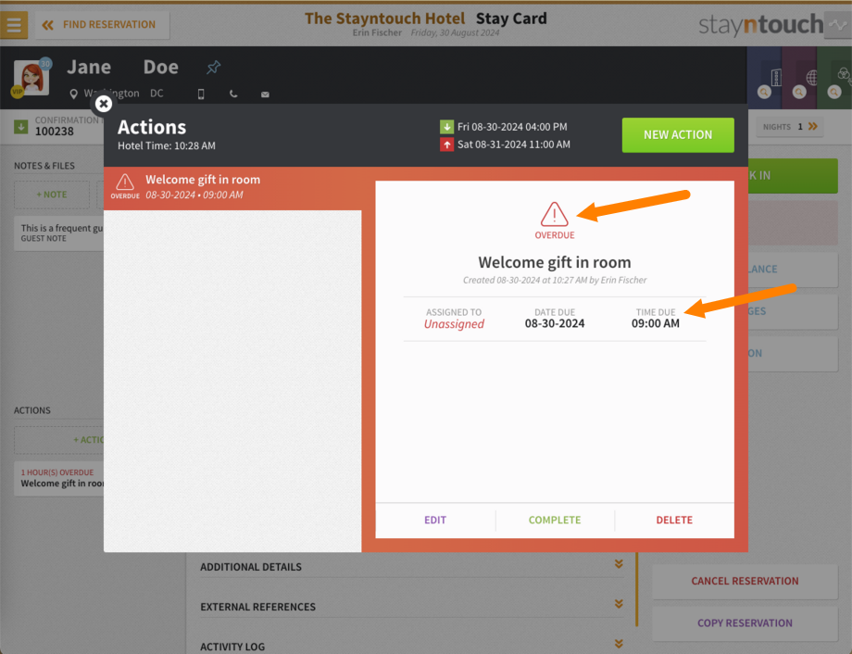The height and width of the screenshot is (654, 852).
Task: Click the green Check In button
Action: pyautogui.click(x=793, y=176)
